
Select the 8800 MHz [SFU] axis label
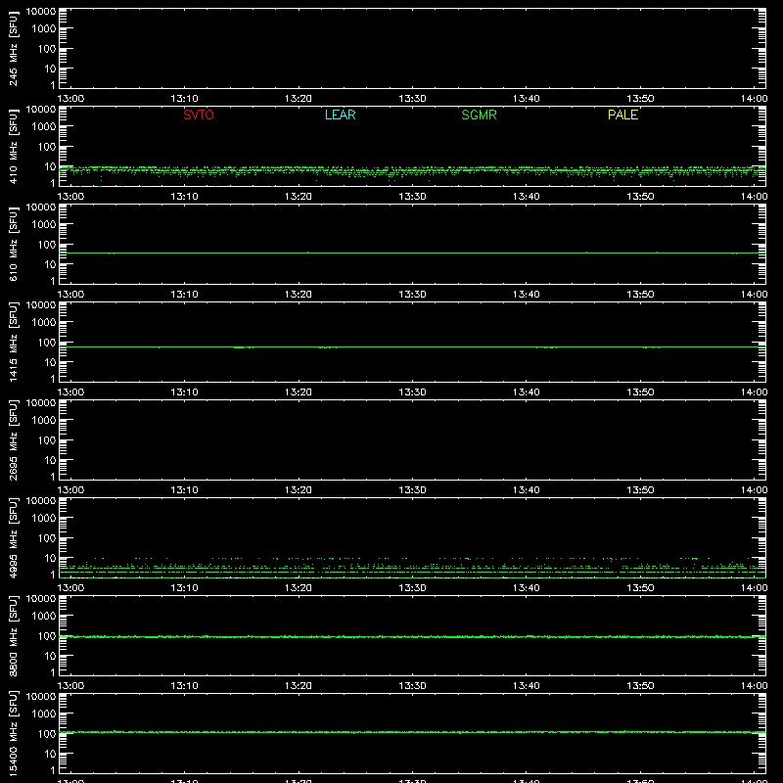[13, 635]
